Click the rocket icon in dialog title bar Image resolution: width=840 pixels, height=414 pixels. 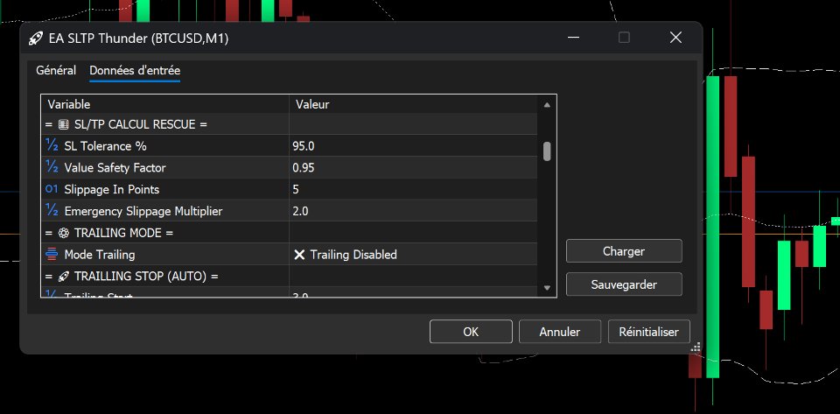[35, 38]
